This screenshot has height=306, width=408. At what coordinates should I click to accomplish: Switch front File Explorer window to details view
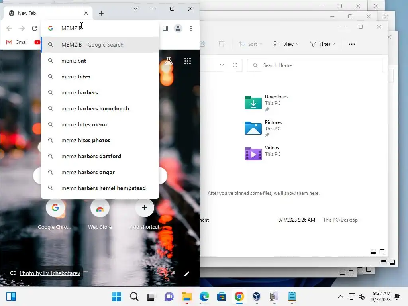click(x=373, y=252)
